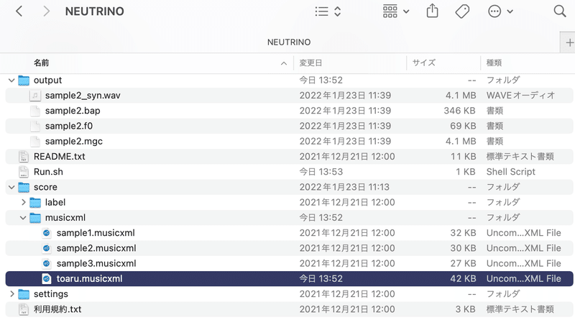The image size is (575, 320).
Task: Click the Tag icon in toolbar
Action: [462, 12]
